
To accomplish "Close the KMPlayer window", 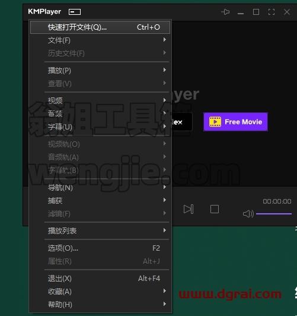I will click(287, 12).
